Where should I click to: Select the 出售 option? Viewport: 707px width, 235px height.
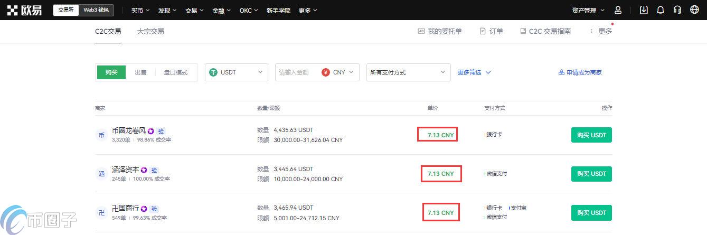140,72
